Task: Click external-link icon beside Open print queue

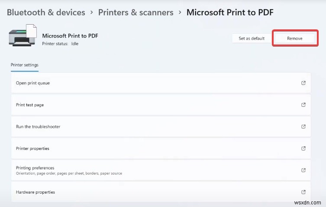Action: tap(303, 83)
